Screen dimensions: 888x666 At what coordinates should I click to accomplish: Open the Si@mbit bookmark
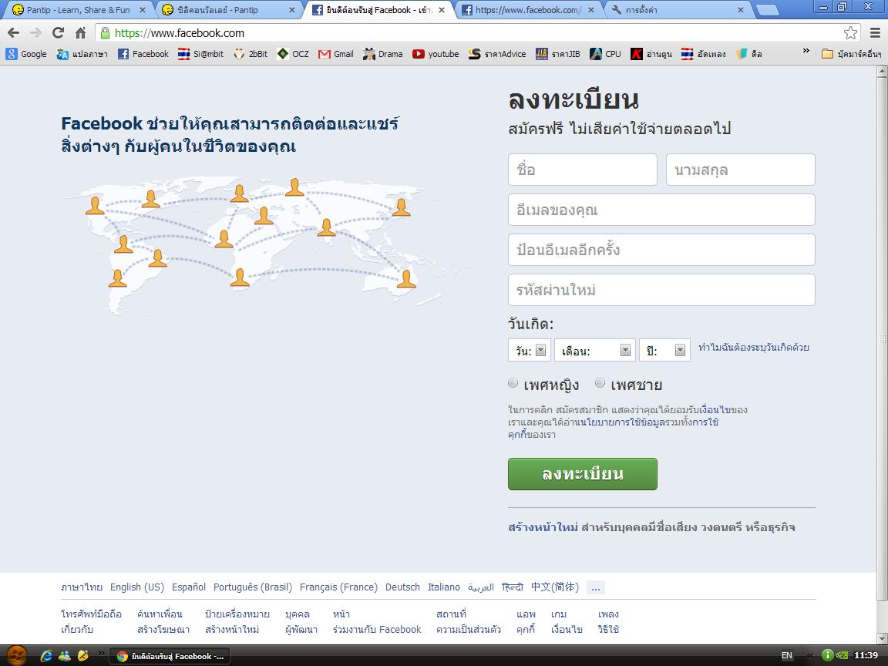[200, 54]
